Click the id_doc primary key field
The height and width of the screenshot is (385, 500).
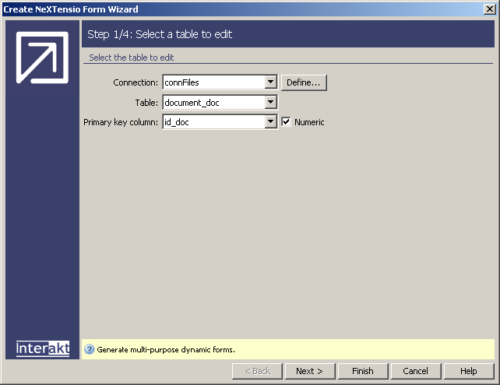click(x=213, y=122)
